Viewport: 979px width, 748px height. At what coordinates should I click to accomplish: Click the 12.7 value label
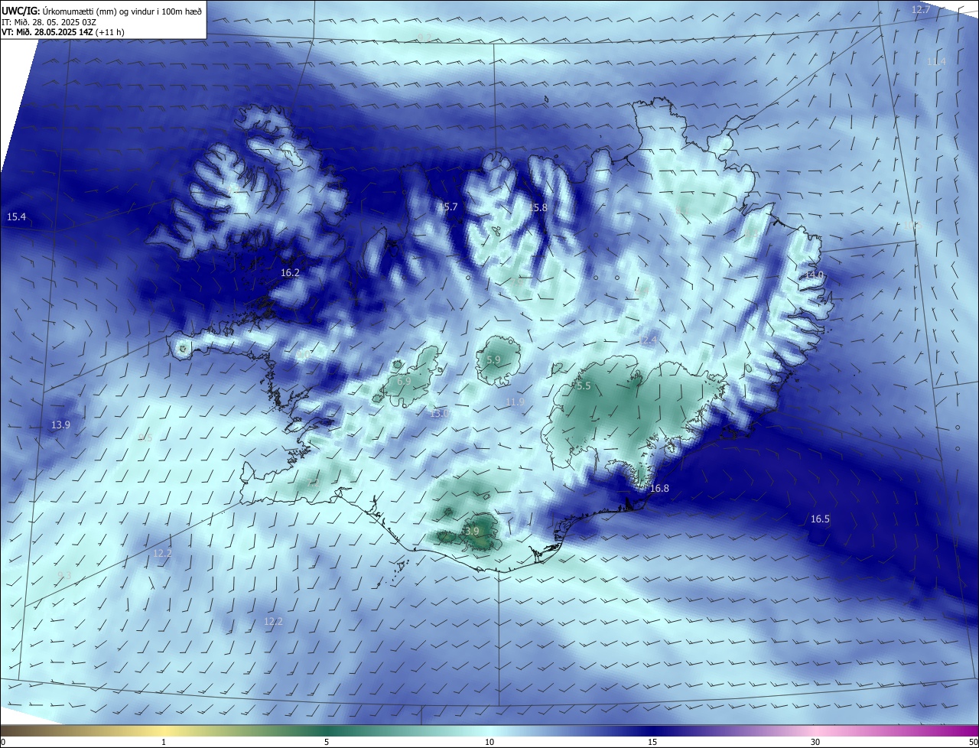tap(921, 10)
